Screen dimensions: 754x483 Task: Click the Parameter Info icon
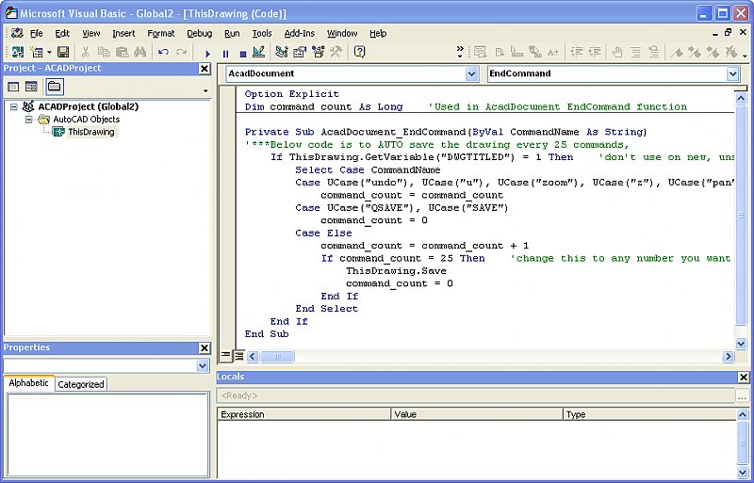point(535,52)
